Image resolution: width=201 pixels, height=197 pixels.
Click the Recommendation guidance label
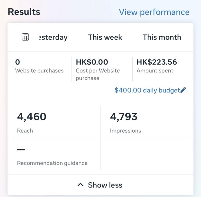click(x=52, y=163)
